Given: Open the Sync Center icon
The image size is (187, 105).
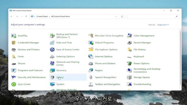Looking at the screenshot, I should pyautogui.click(x=14, y=84).
